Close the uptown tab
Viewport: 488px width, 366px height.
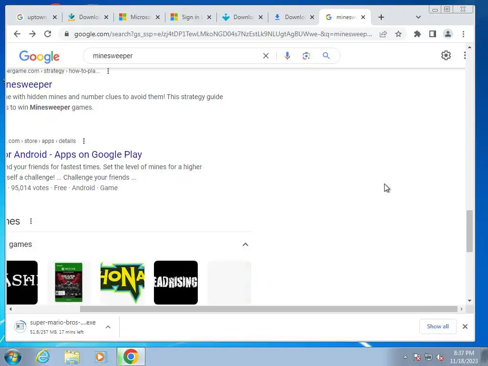55,17
